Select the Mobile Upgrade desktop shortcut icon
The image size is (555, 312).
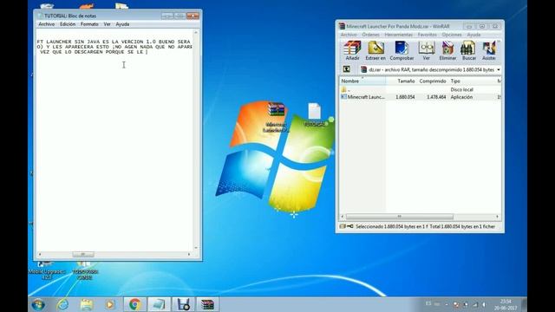pyautogui.click(x=46, y=270)
